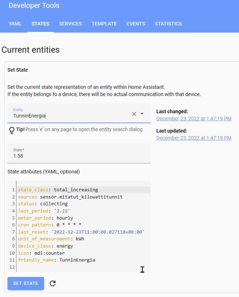The image size is (239, 297).
Task: Go to the TEMPLATE tab
Action: point(104,24)
